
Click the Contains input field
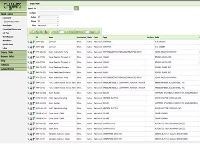click(55, 13)
